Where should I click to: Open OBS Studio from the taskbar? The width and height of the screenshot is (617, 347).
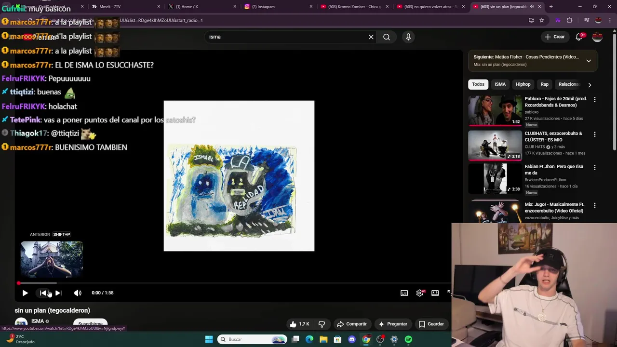click(380, 339)
